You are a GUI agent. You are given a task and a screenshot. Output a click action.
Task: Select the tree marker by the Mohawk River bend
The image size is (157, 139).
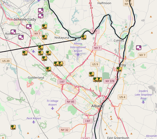[84, 37]
